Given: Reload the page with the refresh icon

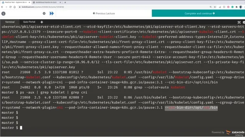Looking at the screenshot, I should tap(10, 7).
